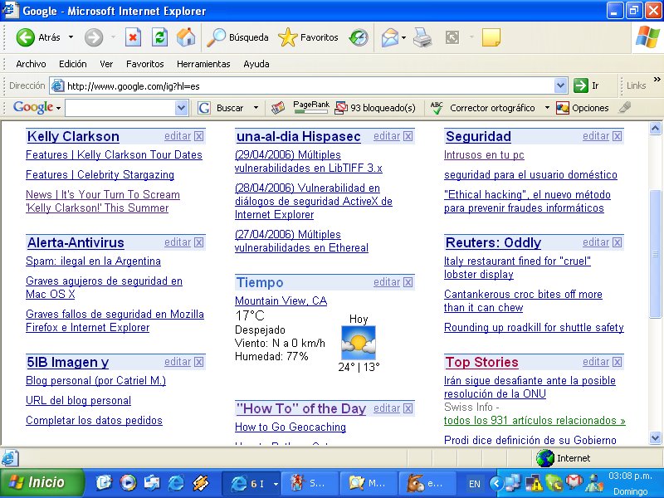Remove the Top Stories module with its X
664x498 pixels.
coord(617,362)
